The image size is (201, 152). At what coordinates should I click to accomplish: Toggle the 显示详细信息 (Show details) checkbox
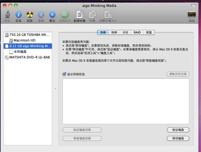coord(64,74)
